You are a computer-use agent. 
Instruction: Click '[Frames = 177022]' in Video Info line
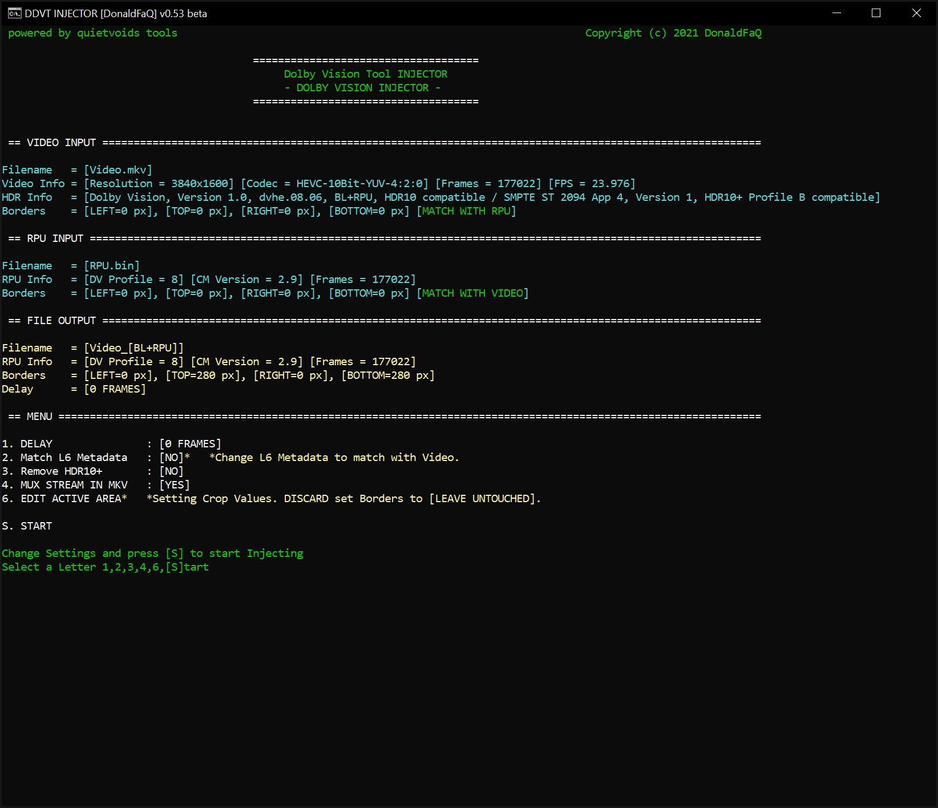coord(488,184)
